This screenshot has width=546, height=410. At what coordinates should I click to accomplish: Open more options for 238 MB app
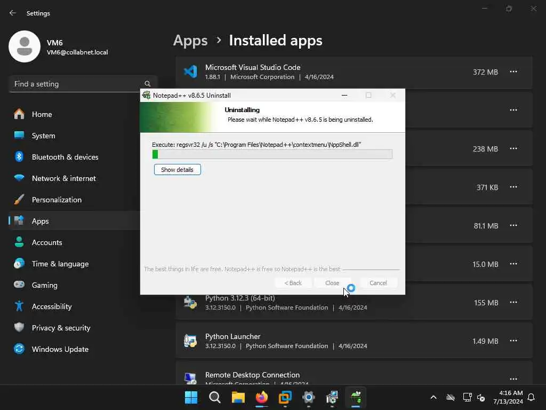pos(513,148)
